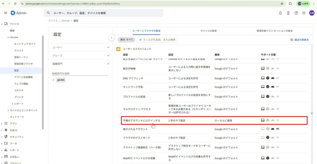
Task: Click the フィルタを追加、または検索 button
Action: (x=158, y=40)
